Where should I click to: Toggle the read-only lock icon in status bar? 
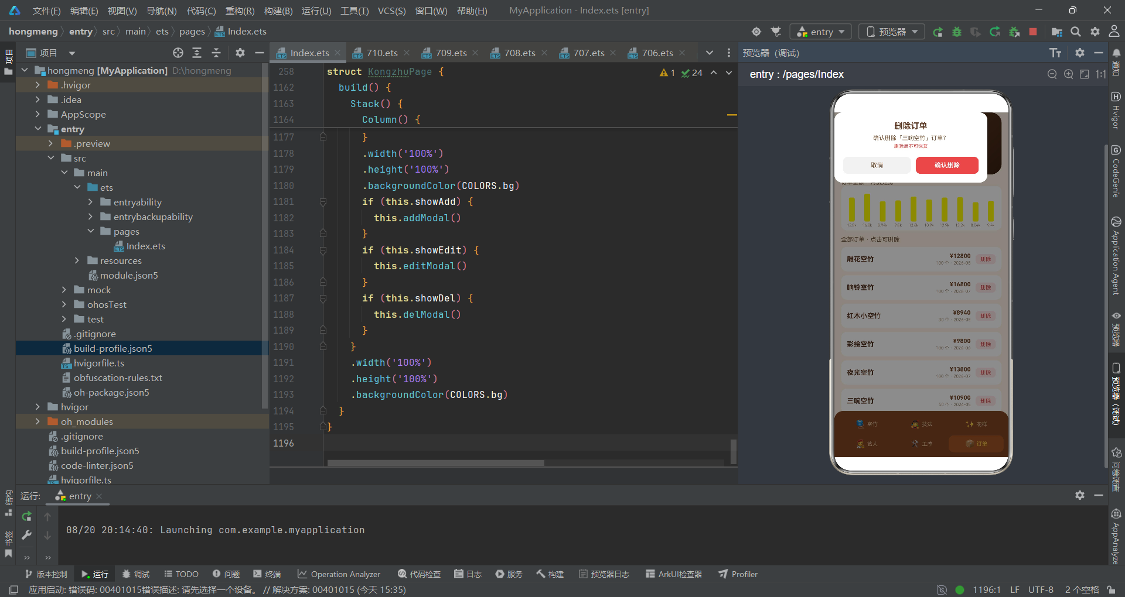1111,589
